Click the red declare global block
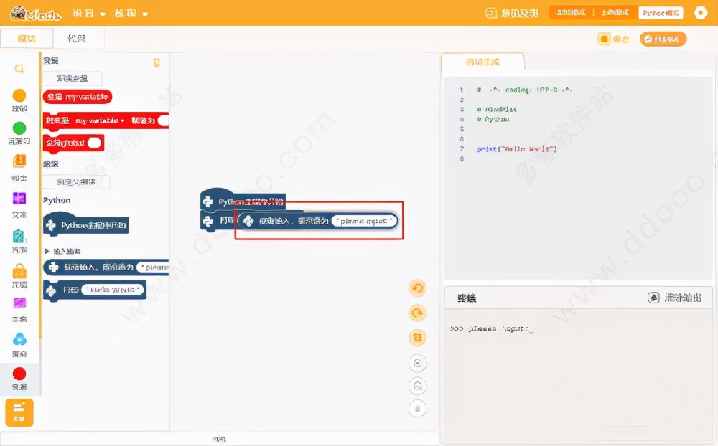This screenshot has width=718, height=446. click(73, 143)
